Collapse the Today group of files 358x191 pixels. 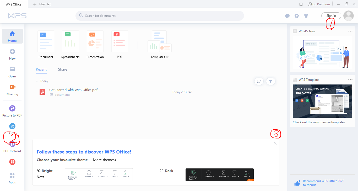(x=37, y=81)
